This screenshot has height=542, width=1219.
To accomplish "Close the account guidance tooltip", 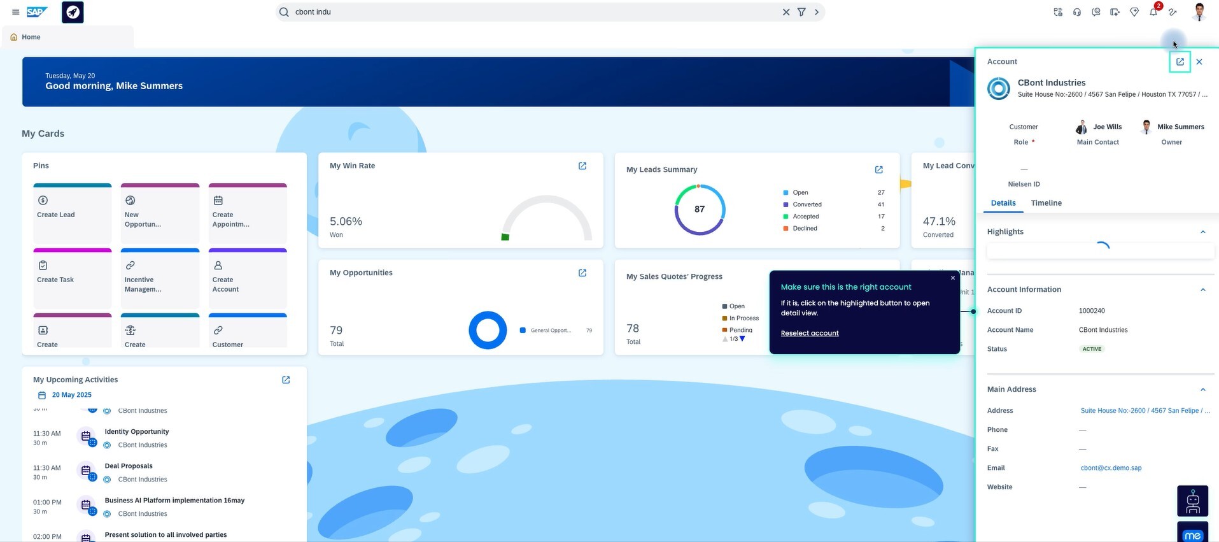I will [x=952, y=278].
